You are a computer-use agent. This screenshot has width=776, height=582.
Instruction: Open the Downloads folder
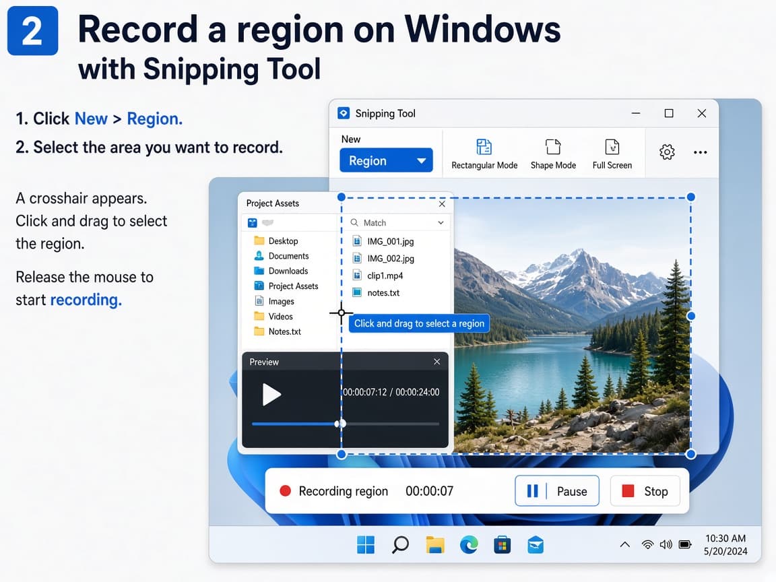pyautogui.click(x=281, y=271)
